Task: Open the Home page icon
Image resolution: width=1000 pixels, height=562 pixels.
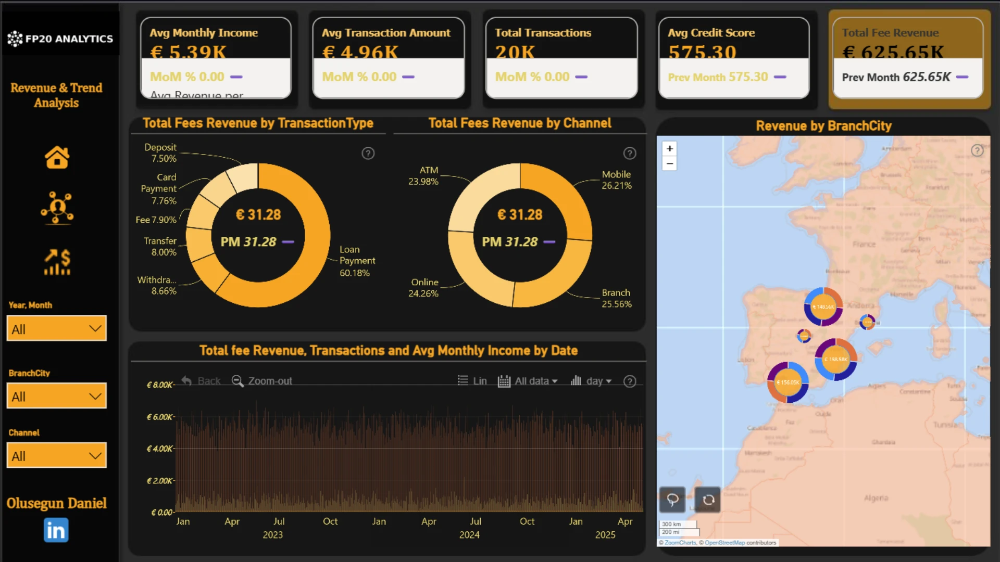Action: (x=57, y=157)
